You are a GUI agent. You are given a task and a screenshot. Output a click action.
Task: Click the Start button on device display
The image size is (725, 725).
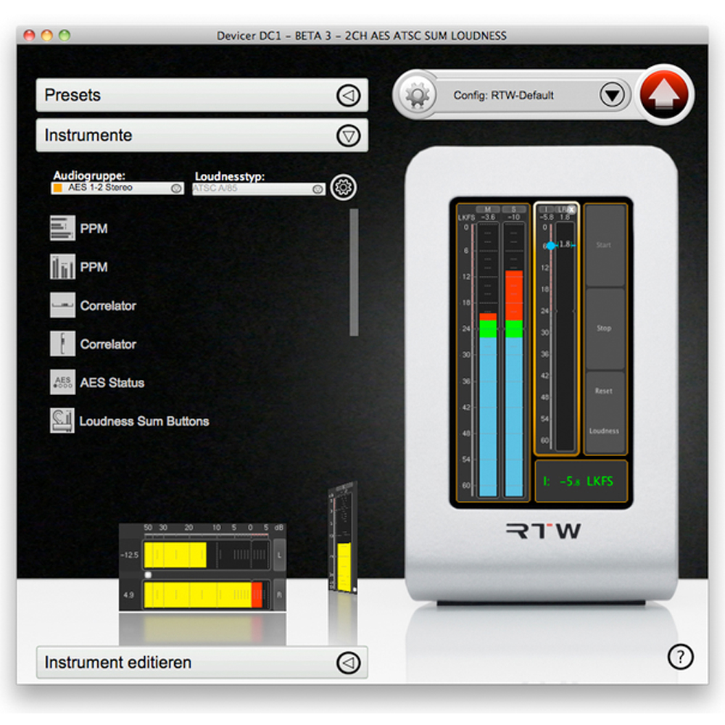(x=605, y=246)
